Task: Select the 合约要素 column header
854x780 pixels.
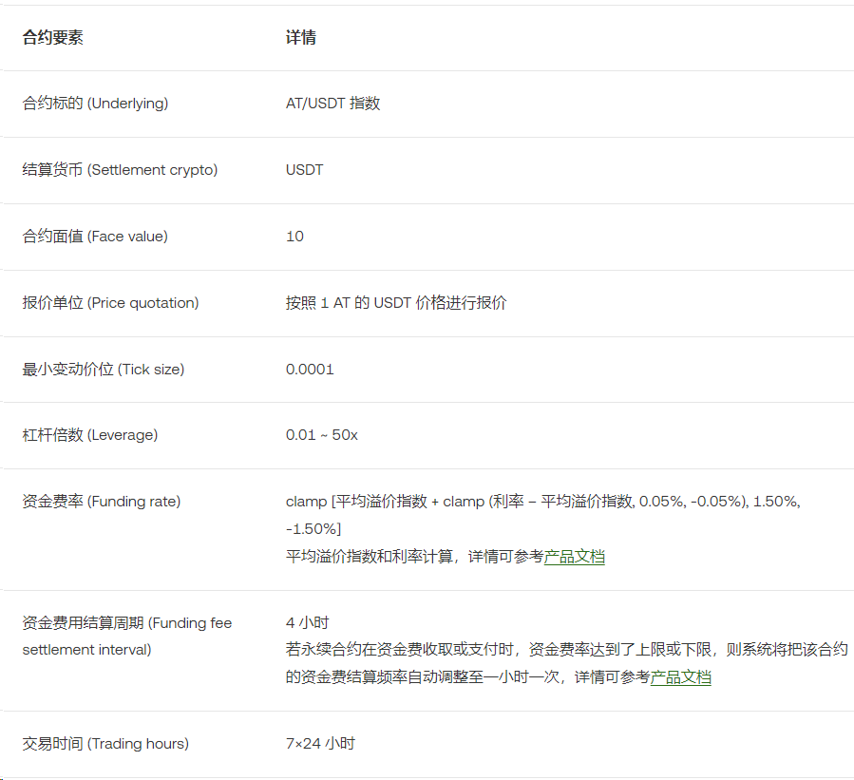Action: (x=50, y=38)
